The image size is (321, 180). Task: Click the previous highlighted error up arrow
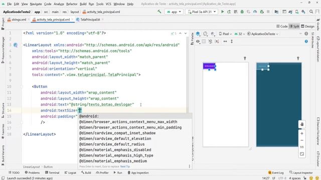tap(180, 33)
